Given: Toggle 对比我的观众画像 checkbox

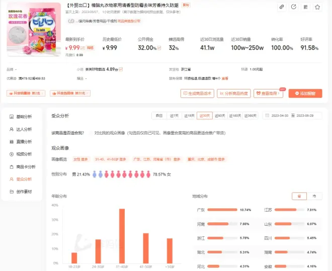Looking at the screenshot, I should pyautogui.click(x=91, y=133).
